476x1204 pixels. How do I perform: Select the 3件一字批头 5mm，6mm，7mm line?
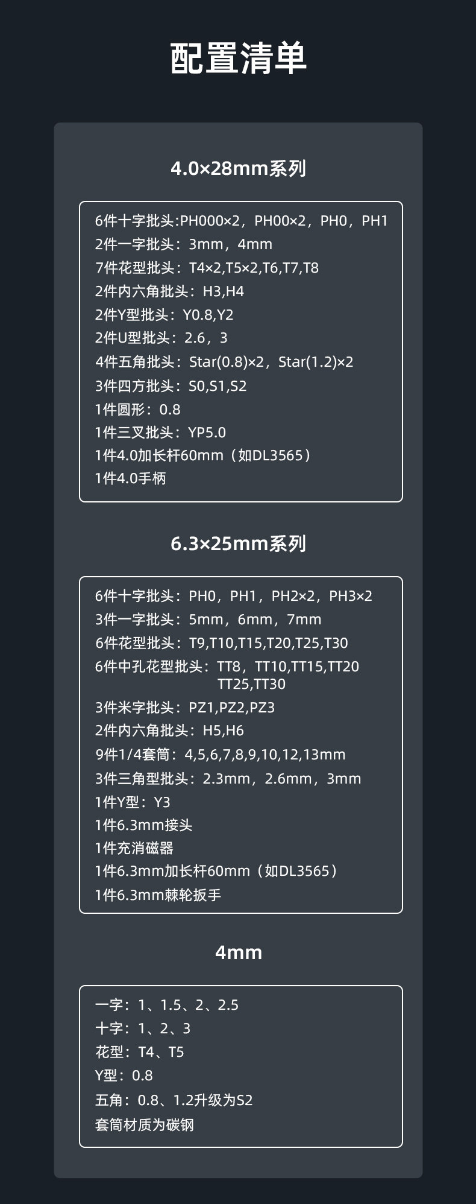(208, 619)
